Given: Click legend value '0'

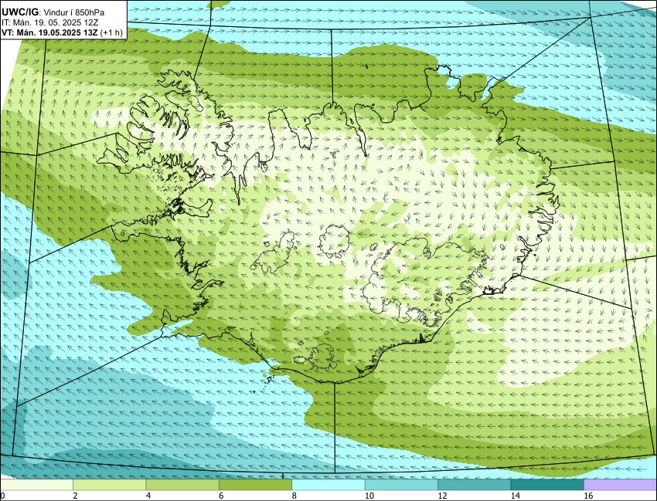Looking at the screenshot, I should click(2, 496).
